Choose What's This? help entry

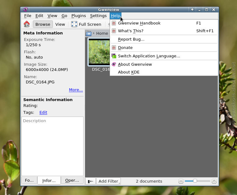click(164, 31)
